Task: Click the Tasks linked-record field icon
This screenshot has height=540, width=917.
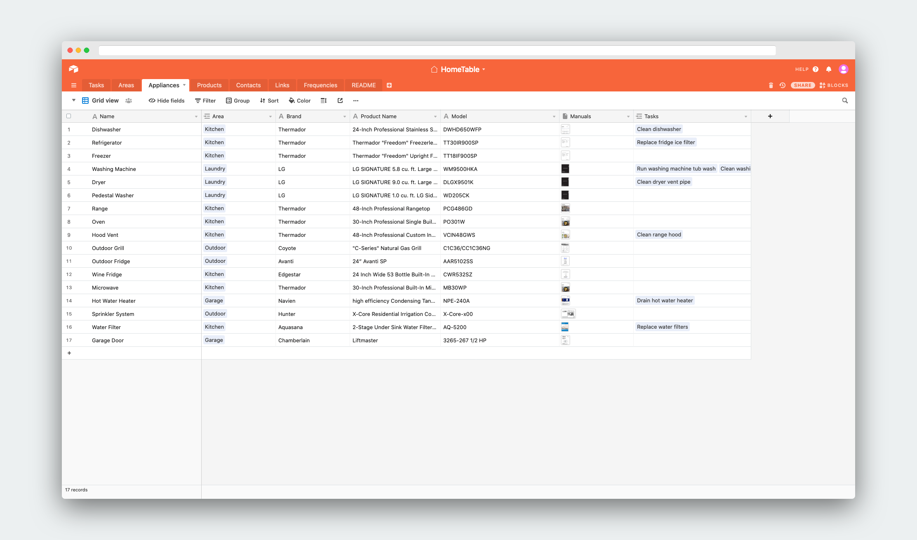Action: 639,116
